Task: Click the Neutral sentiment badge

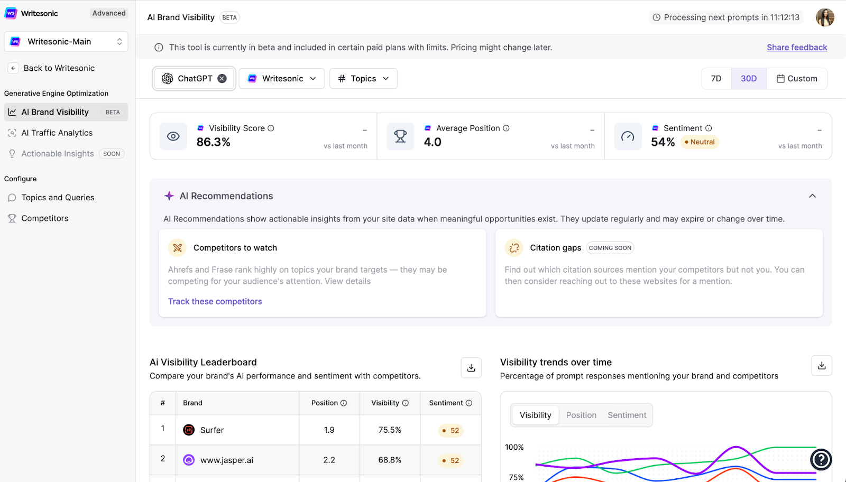Action: tap(700, 142)
